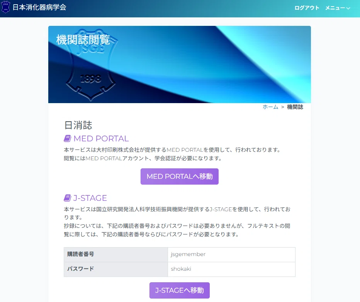Click the パスワード table label
360x302 pixels.
point(81,269)
